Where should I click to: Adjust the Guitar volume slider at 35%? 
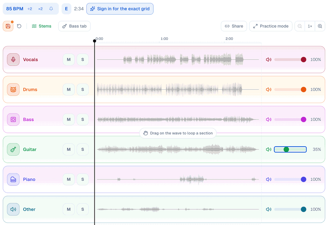tap(290, 149)
